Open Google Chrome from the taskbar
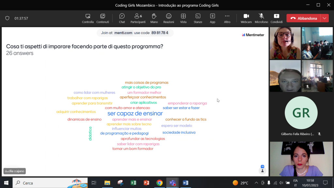The height and width of the screenshot is (188, 334). [x=159, y=183]
